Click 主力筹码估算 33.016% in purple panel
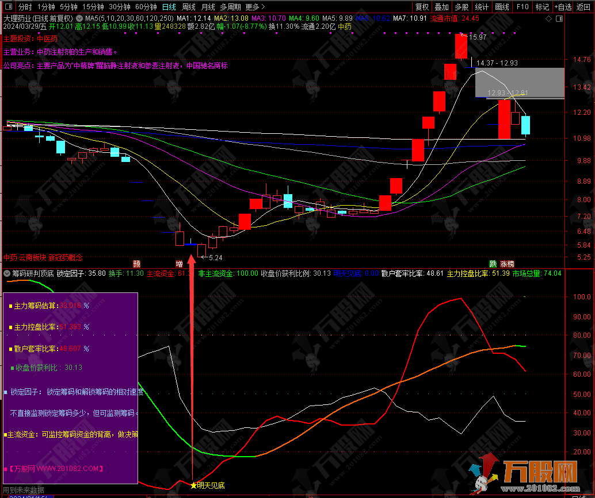The width and height of the screenshot is (595, 498). (x=49, y=306)
